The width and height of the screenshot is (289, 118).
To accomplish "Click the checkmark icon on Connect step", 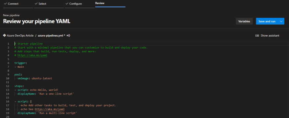I will coord(5,4).
